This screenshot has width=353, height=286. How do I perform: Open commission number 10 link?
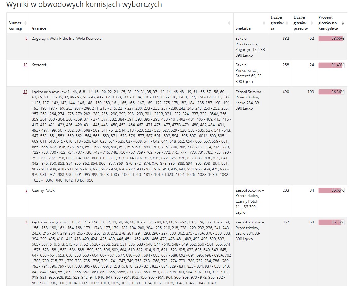tap(26, 65)
